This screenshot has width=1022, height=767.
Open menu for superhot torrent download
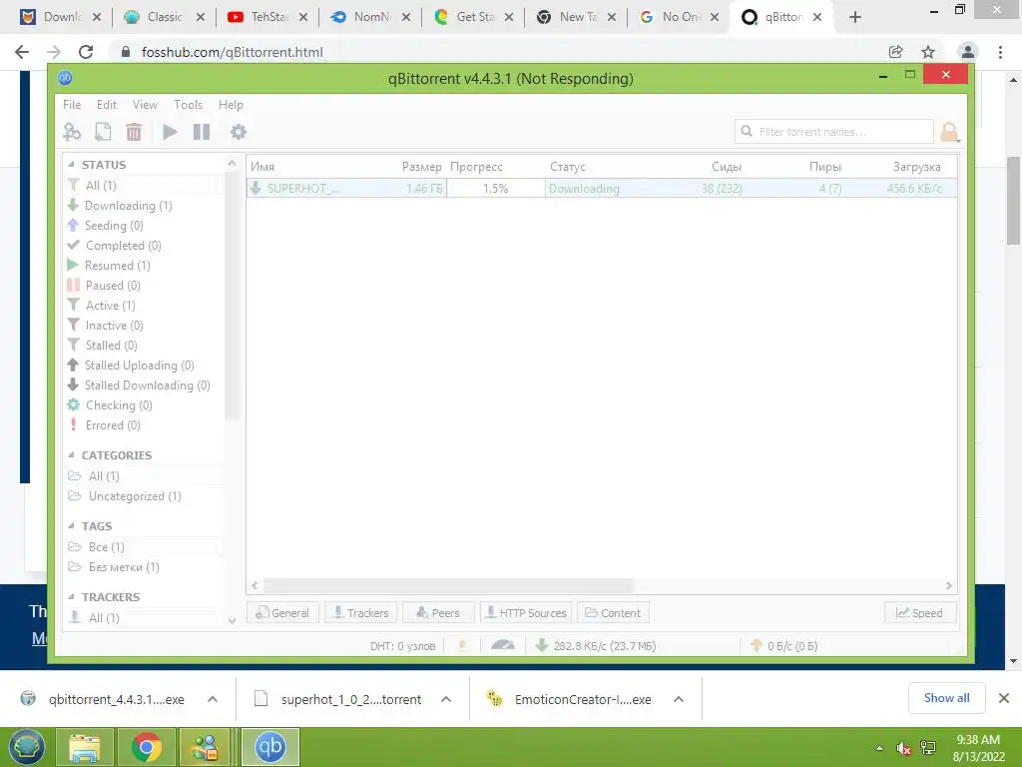[x=446, y=699]
